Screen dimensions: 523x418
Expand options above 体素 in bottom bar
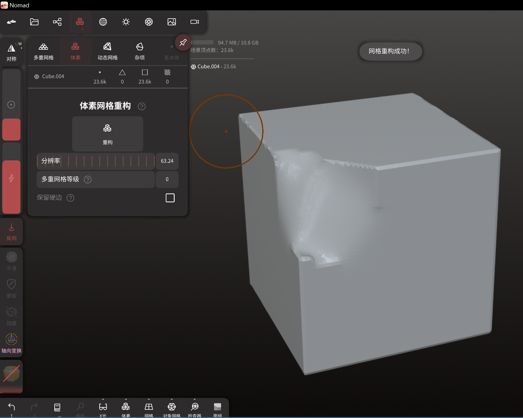click(126, 399)
